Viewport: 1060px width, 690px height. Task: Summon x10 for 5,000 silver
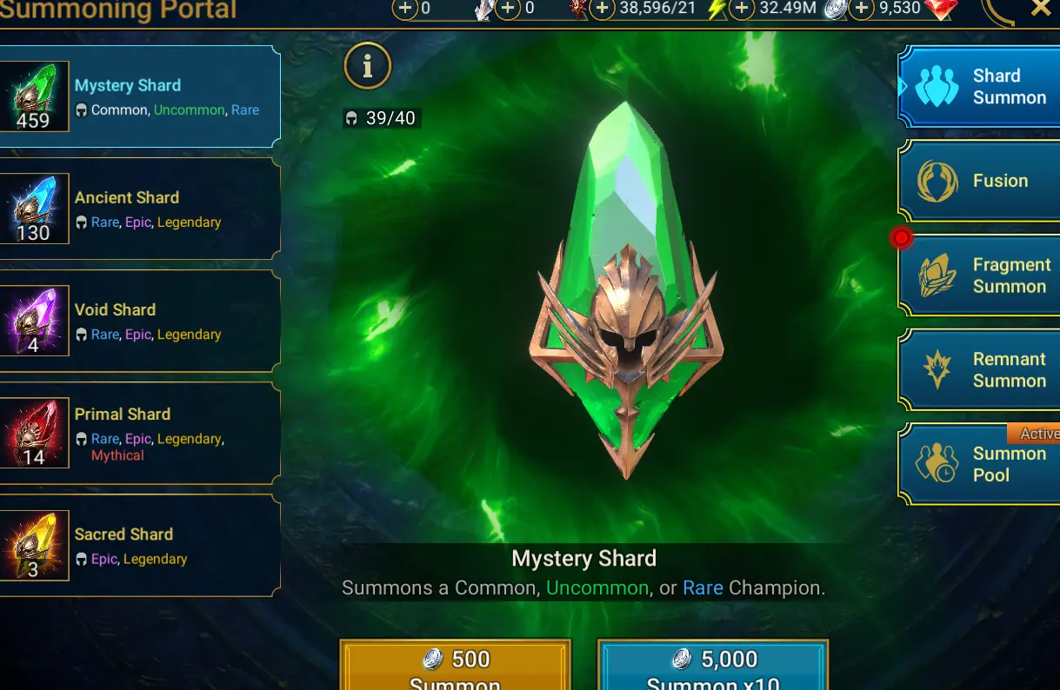pyautogui.click(x=712, y=666)
